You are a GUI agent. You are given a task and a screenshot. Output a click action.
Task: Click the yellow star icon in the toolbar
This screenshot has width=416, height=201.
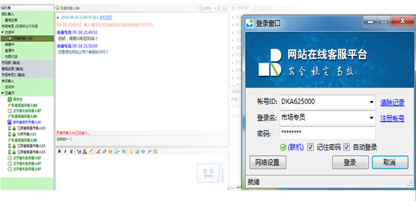[131, 152]
